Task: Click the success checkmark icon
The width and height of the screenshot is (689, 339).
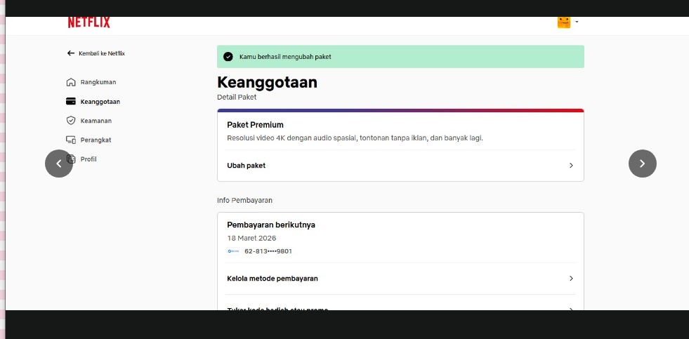Action: (x=228, y=57)
